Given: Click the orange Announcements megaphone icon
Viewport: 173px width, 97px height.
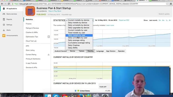Looking at the screenshot, I should (4, 36).
